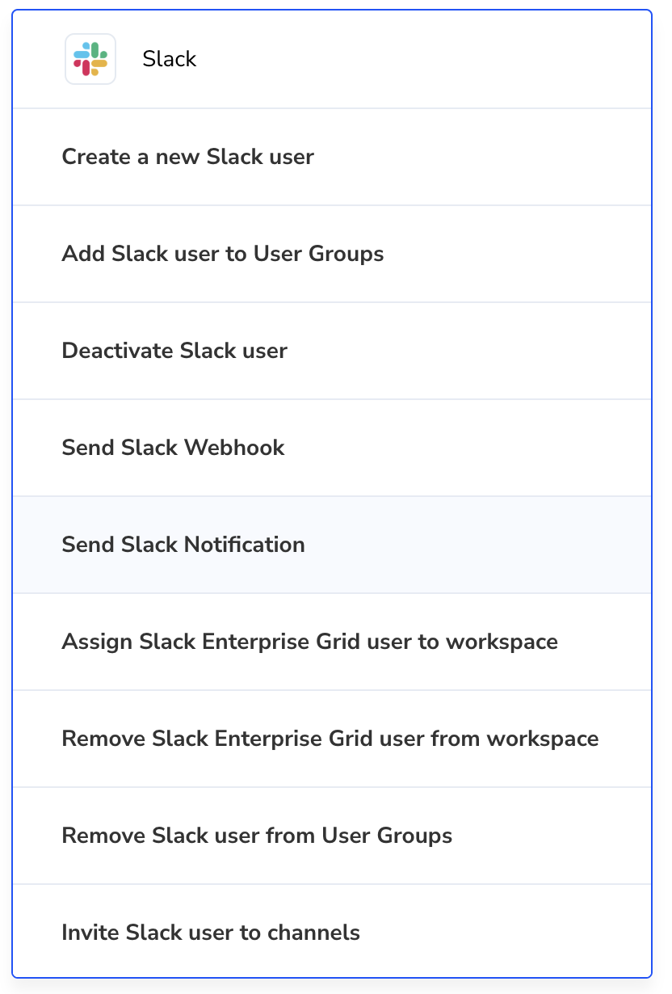Open the Slack integration header row
Viewport: 672px width, 994px height.
[332, 59]
